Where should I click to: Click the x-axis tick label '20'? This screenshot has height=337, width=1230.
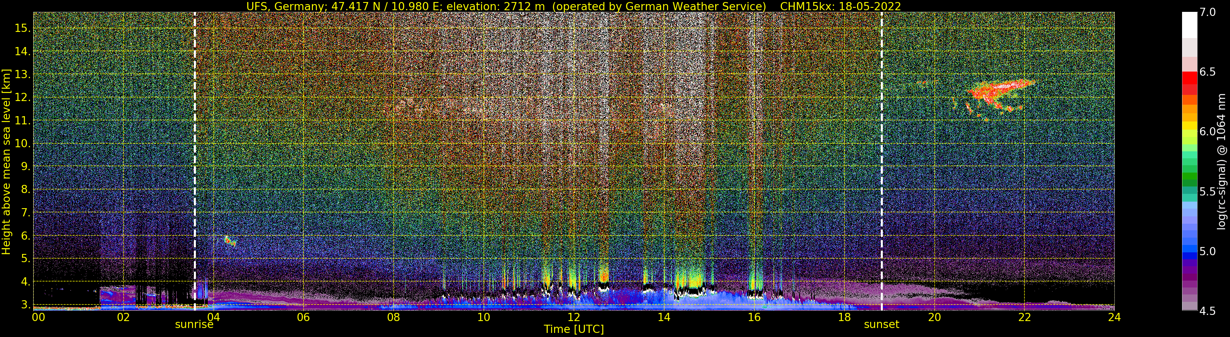tap(934, 317)
